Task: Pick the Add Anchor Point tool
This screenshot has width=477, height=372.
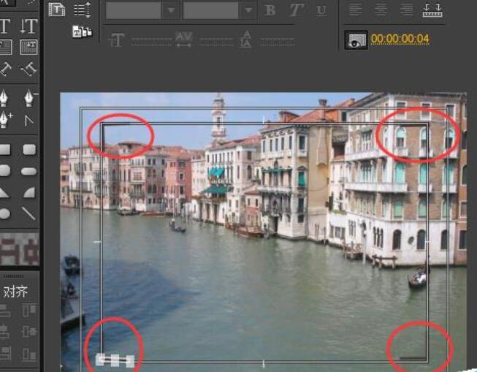Action: click(x=5, y=118)
